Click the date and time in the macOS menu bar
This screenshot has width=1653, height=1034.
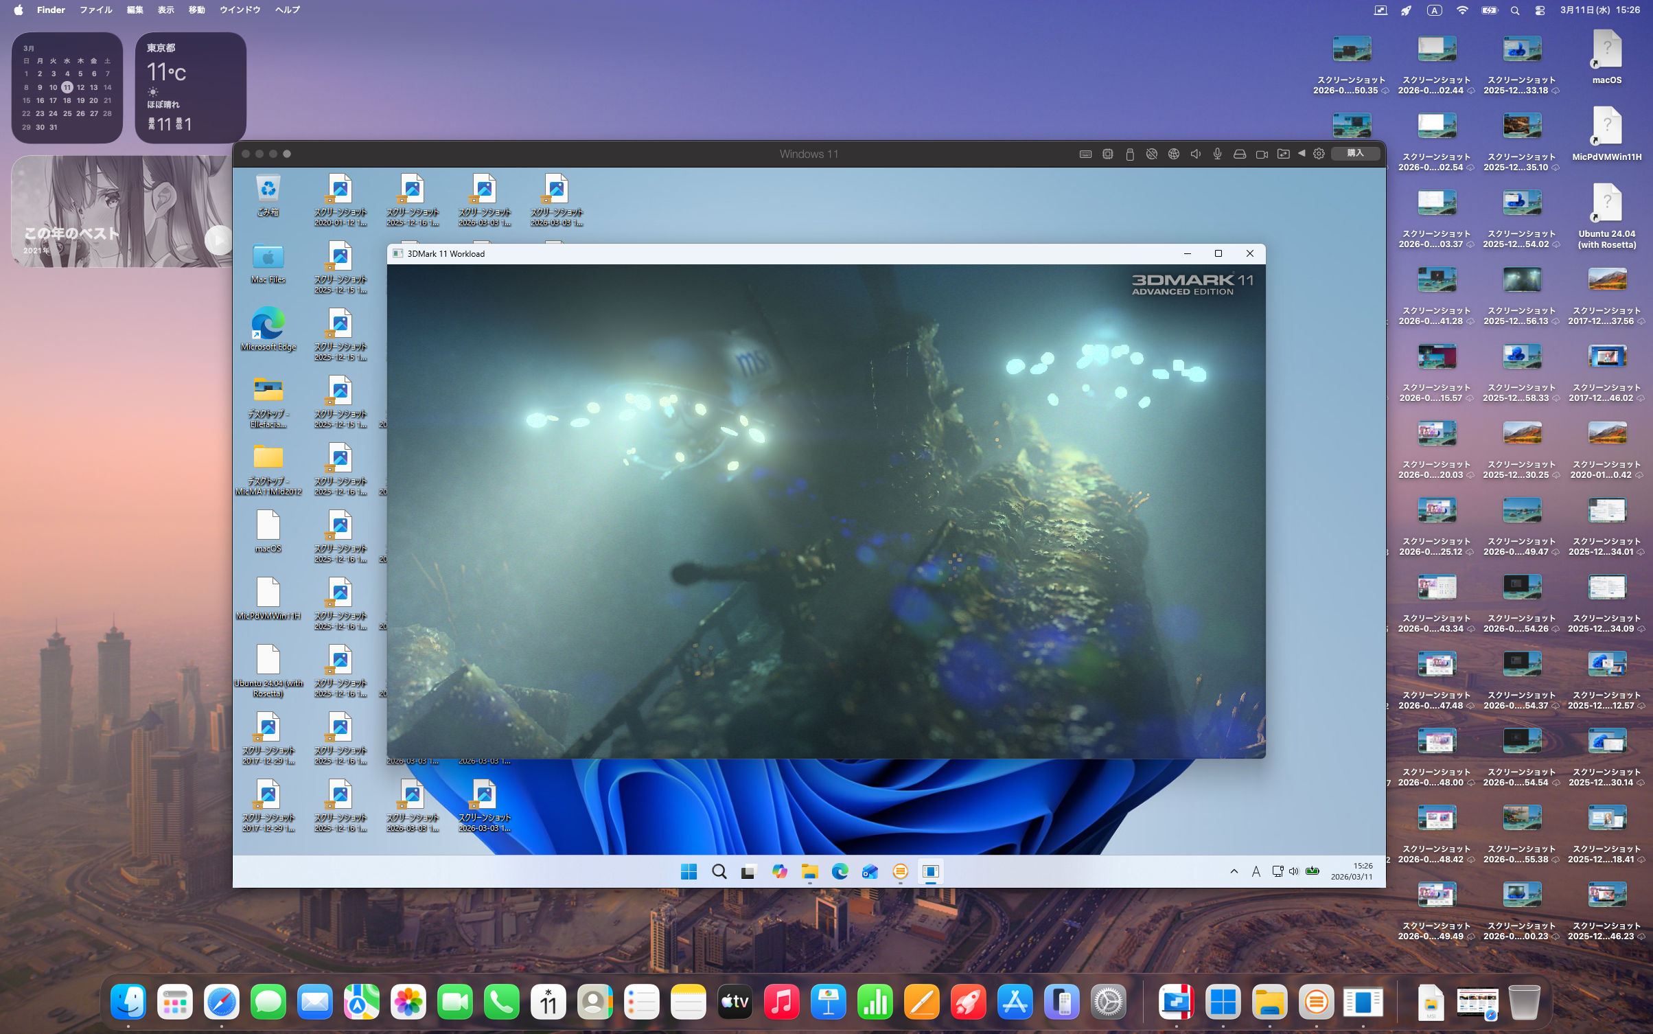(x=1599, y=10)
